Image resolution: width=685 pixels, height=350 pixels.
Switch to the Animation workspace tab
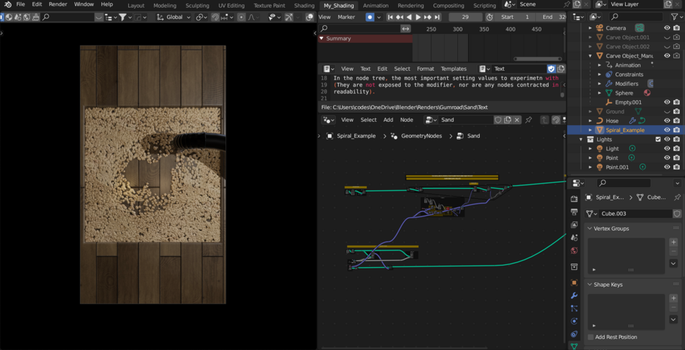(x=376, y=5)
